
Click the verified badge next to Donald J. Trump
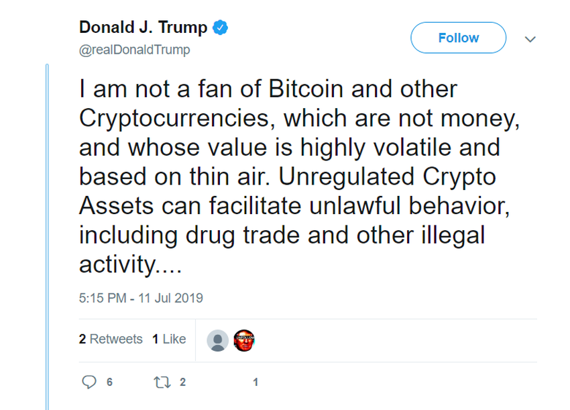[x=221, y=28]
